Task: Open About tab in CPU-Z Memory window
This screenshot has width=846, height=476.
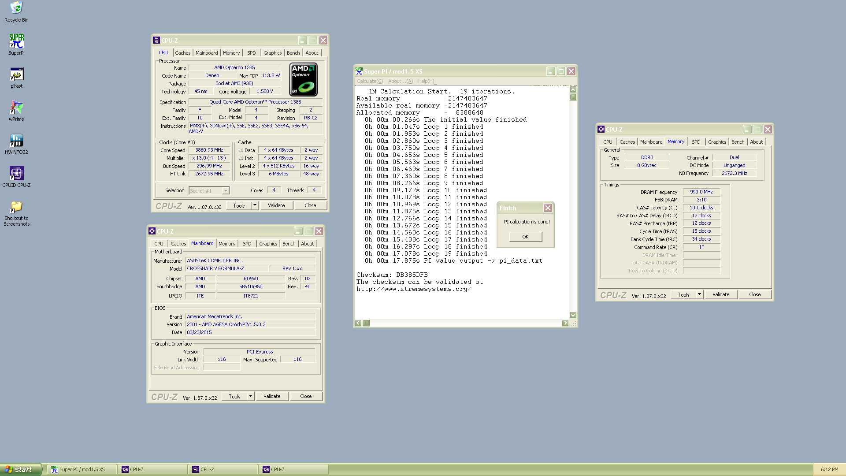Action: (x=756, y=142)
